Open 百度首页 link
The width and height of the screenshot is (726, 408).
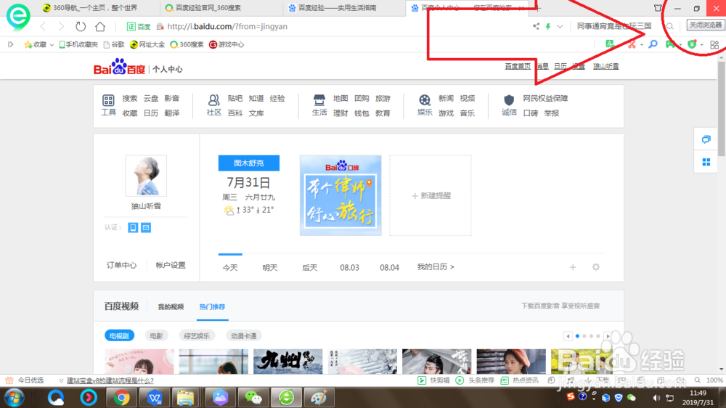click(x=518, y=66)
